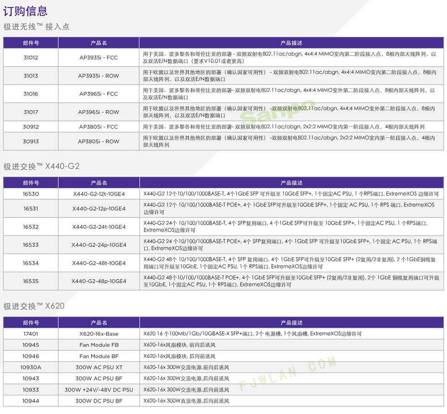Select the 极进交换 X620 section title

coord(34,306)
